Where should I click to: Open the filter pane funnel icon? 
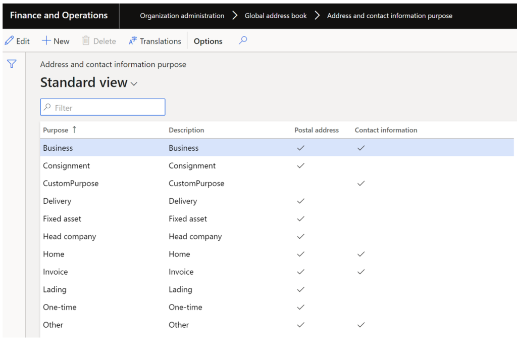click(x=11, y=64)
